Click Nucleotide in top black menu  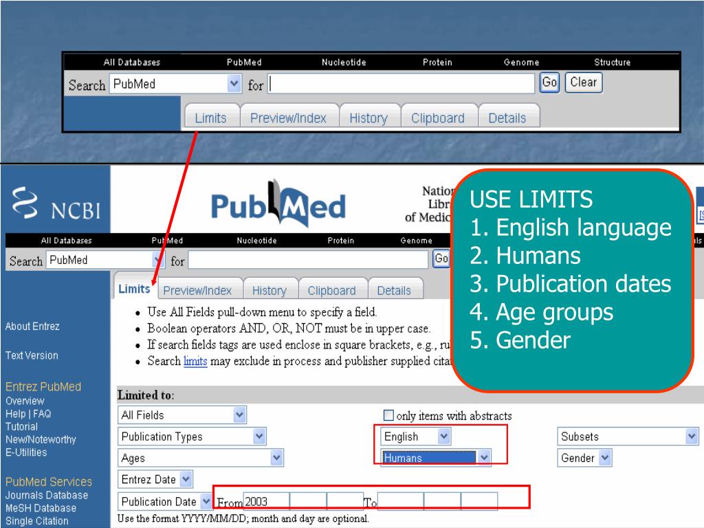pos(344,62)
